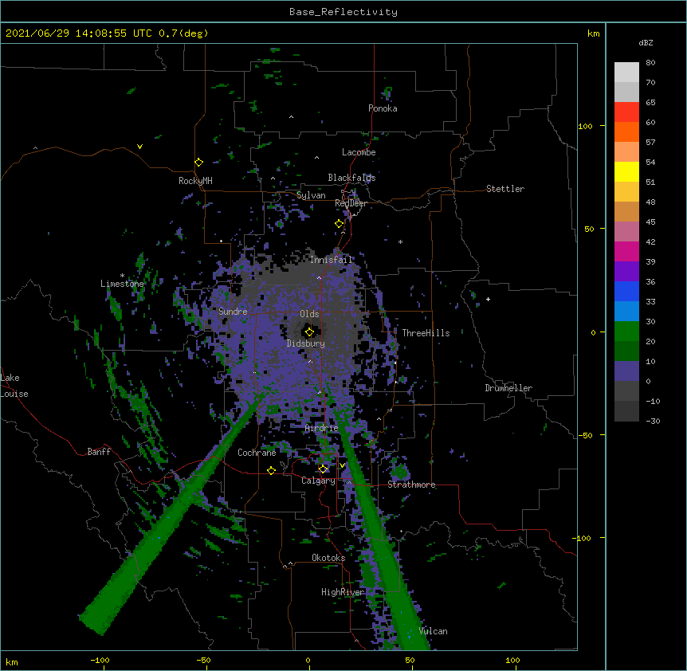Click the -50 label on the right axis
Screen dimensions: 687x671
(585, 435)
